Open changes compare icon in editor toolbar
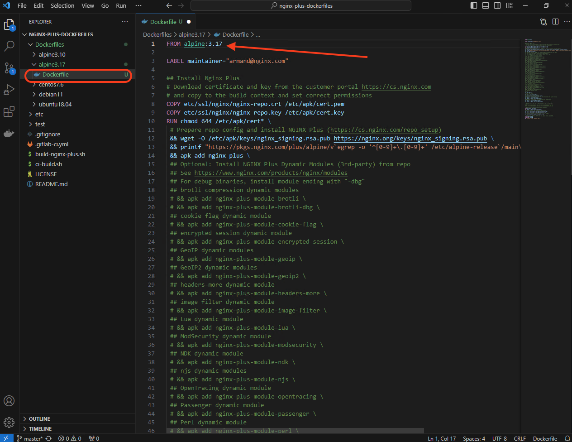This screenshot has height=442, width=572. click(x=543, y=22)
